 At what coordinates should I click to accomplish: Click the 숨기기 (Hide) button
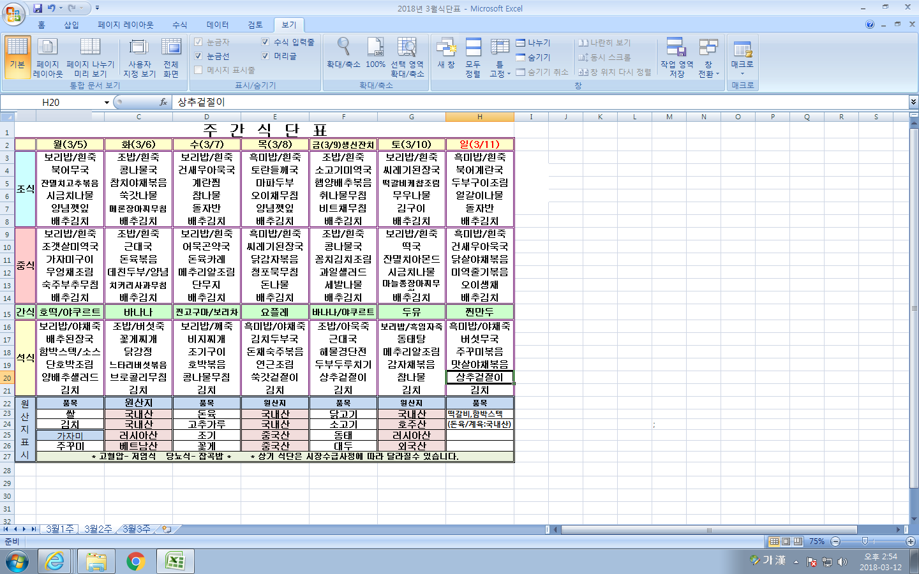[534, 57]
